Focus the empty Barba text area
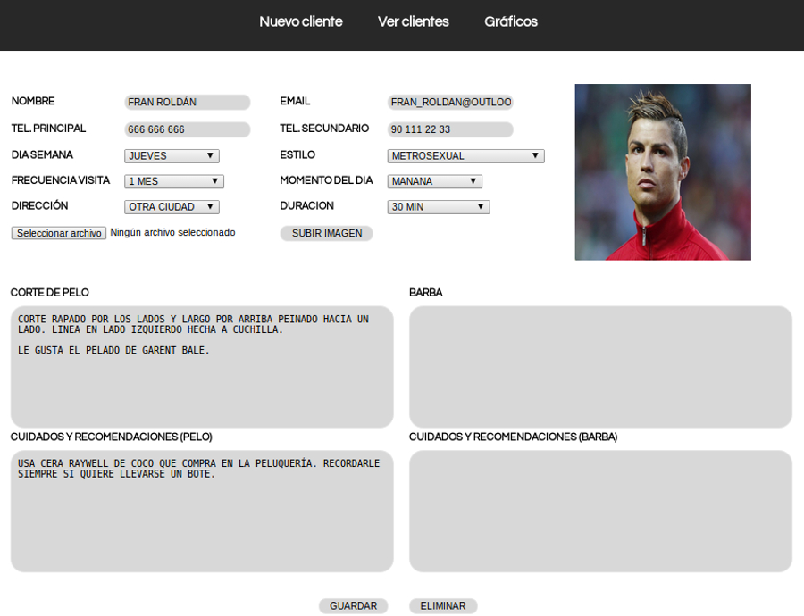This screenshot has height=616, width=804. coord(600,367)
